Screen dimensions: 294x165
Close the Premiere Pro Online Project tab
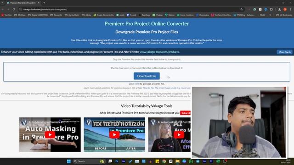[39, 3]
